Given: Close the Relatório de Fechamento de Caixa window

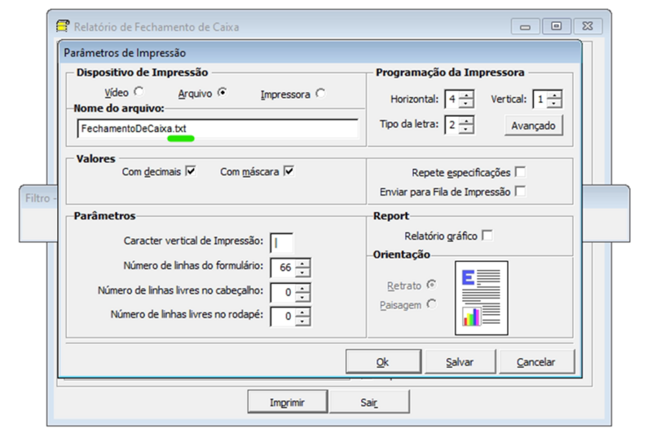Looking at the screenshot, I should (588, 26).
